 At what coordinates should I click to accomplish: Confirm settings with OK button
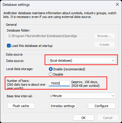pos(84,118)
